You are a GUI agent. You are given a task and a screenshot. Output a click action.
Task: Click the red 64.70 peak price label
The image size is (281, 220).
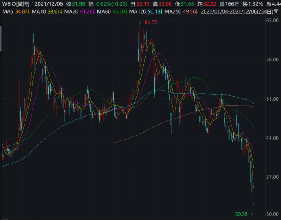(151, 22)
